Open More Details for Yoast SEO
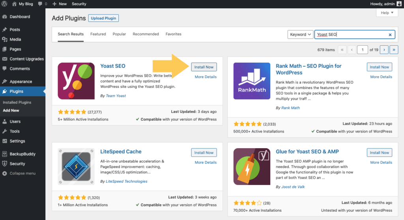This screenshot has height=220, width=404. click(206, 77)
